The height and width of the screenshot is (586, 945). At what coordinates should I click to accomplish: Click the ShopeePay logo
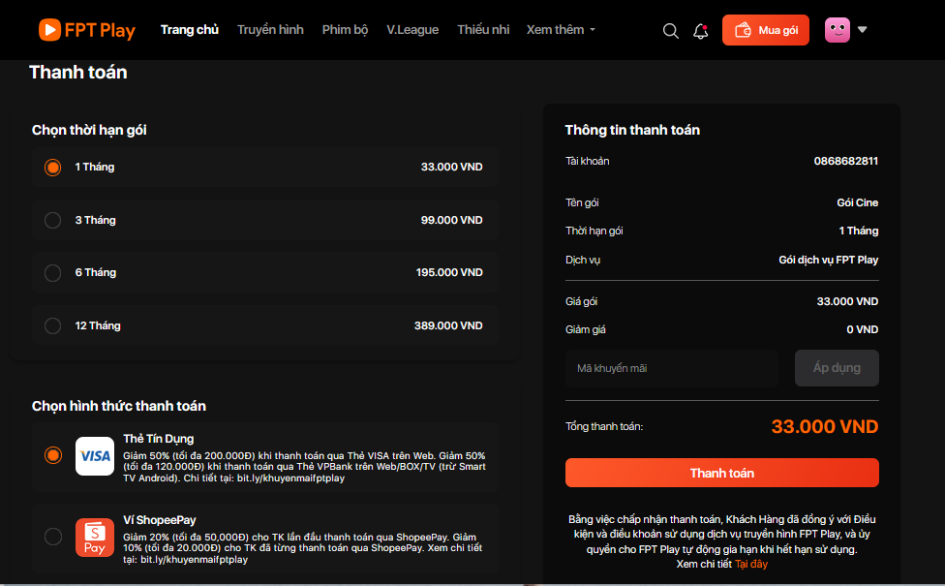tap(95, 538)
